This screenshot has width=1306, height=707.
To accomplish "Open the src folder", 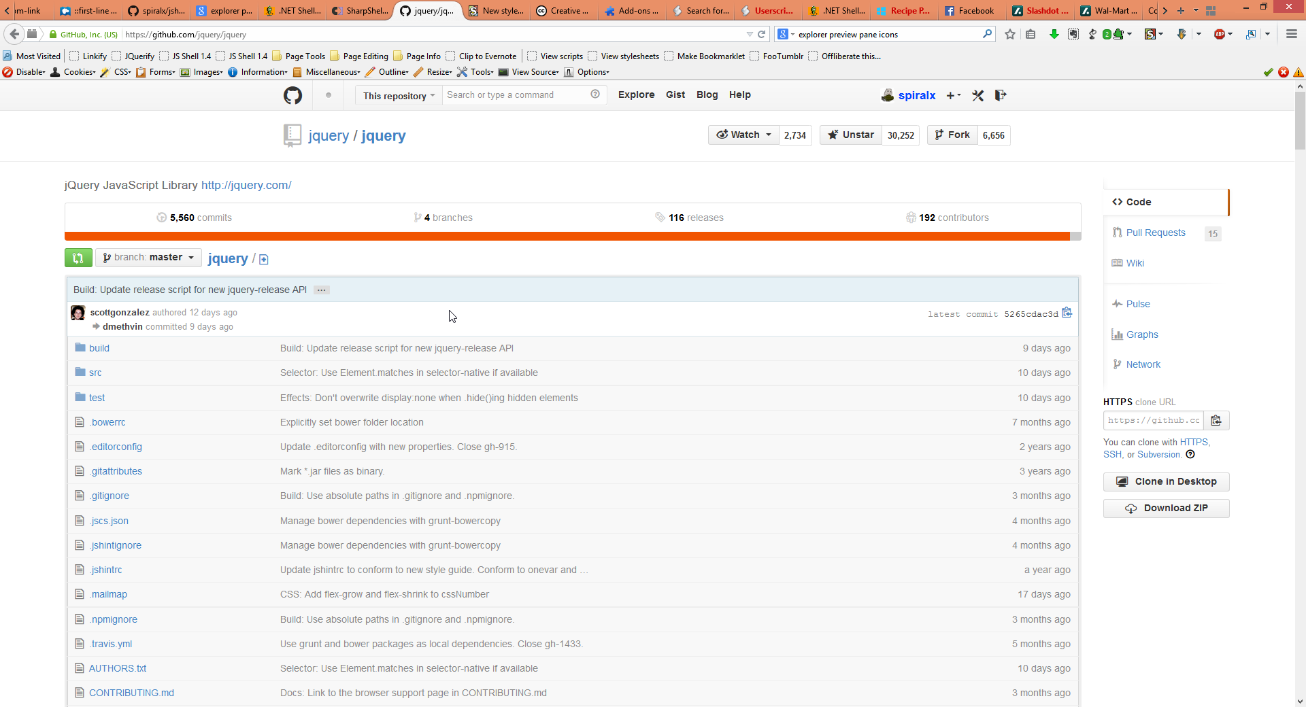I will click(95, 373).
